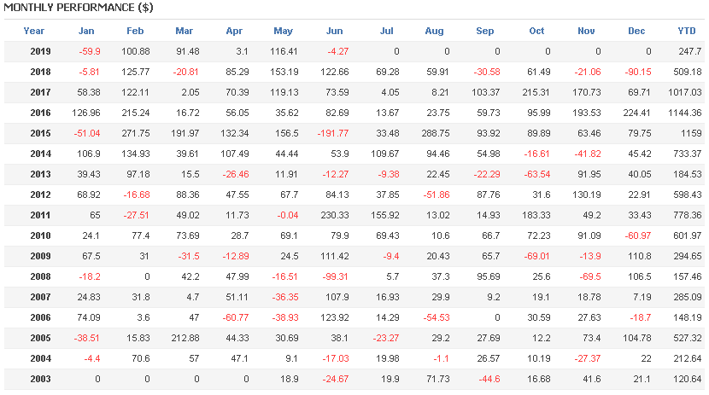Select the 2006 year row label
Screen dimensions: 709x395
pyautogui.click(x=40, y=317)
